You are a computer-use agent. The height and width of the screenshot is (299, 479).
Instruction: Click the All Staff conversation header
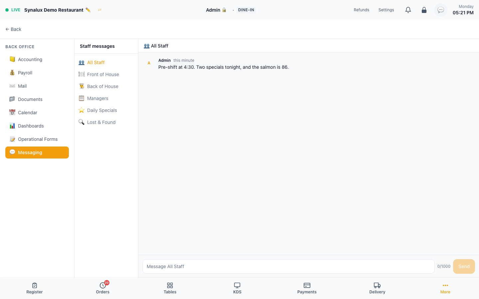click(x=156, y=46)
